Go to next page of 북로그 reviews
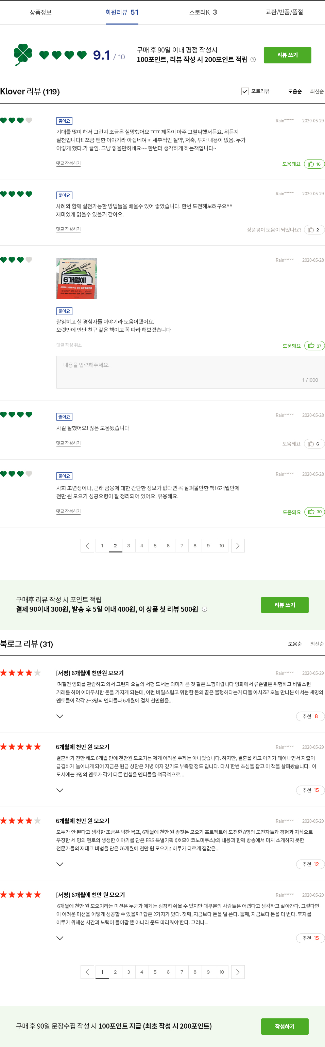The image size is (325, 1047). pyautogui.click(x=238, y=972)
